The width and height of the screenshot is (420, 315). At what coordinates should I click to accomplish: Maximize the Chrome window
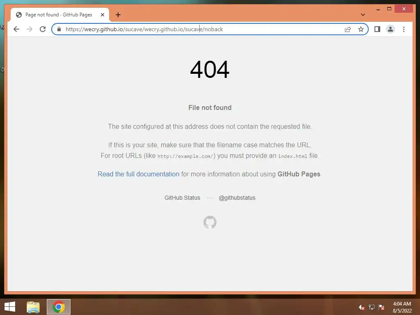(389, 9)
